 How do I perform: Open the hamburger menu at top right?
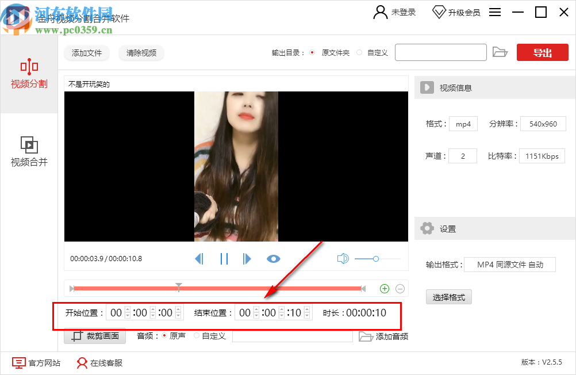tap(494, 12)
